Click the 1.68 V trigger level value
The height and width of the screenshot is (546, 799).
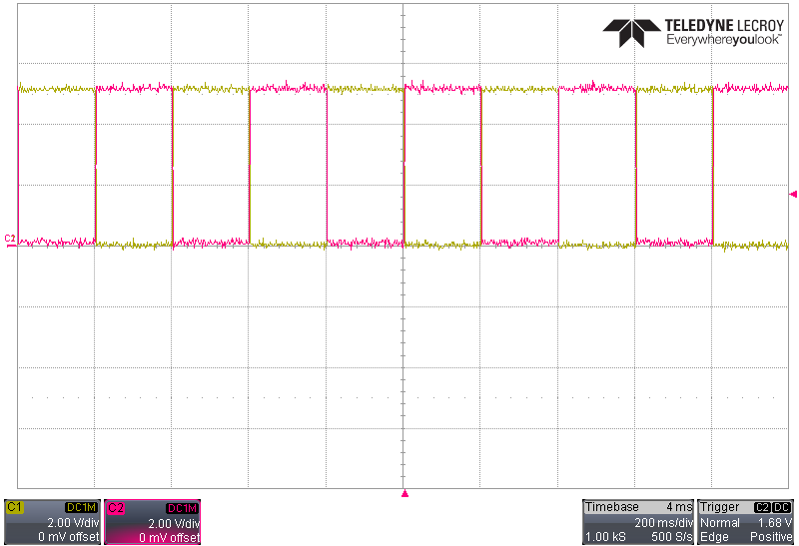pos(775,523)
